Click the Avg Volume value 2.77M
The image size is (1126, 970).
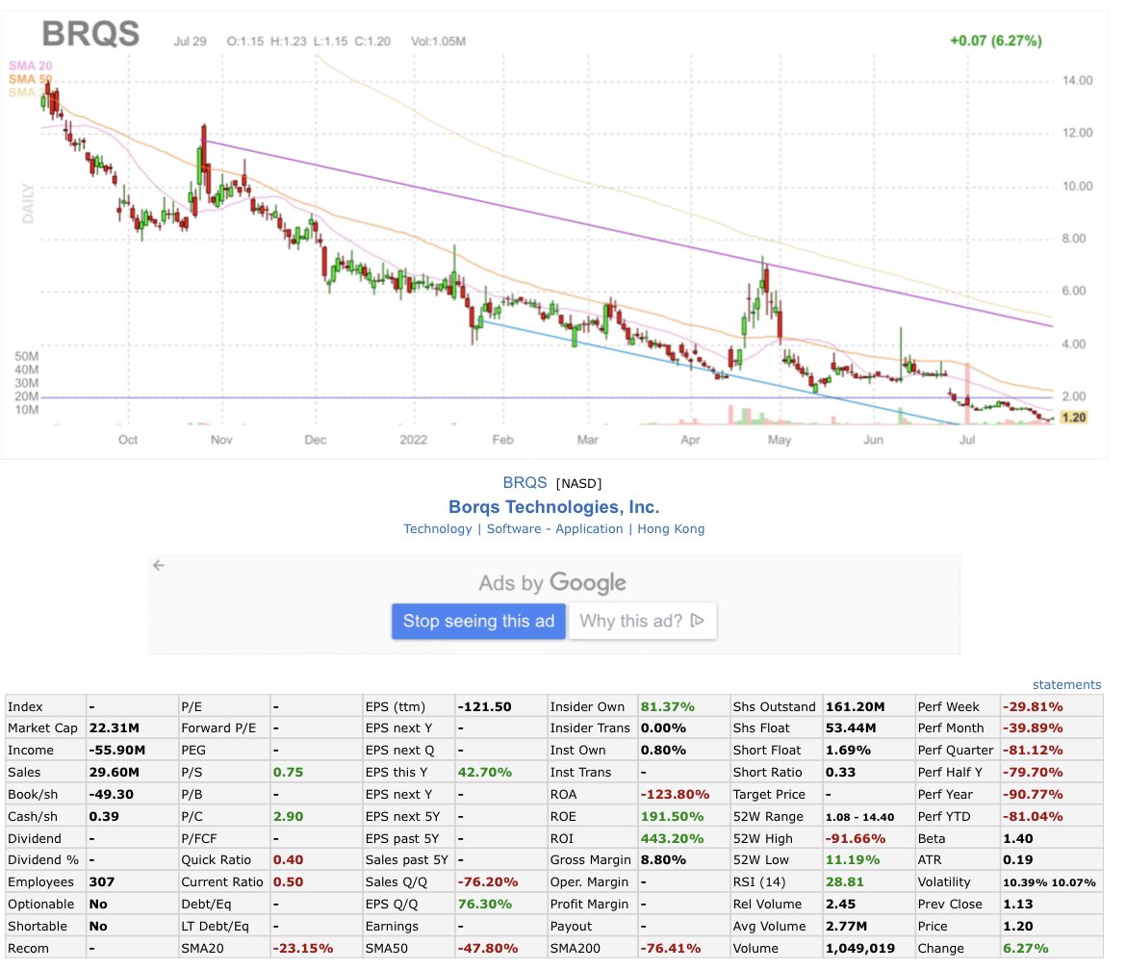point(847,927)
